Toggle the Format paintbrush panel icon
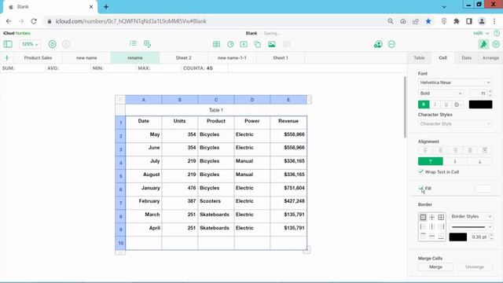This screenshot has height=283, width=503. (x=483, y=44)
